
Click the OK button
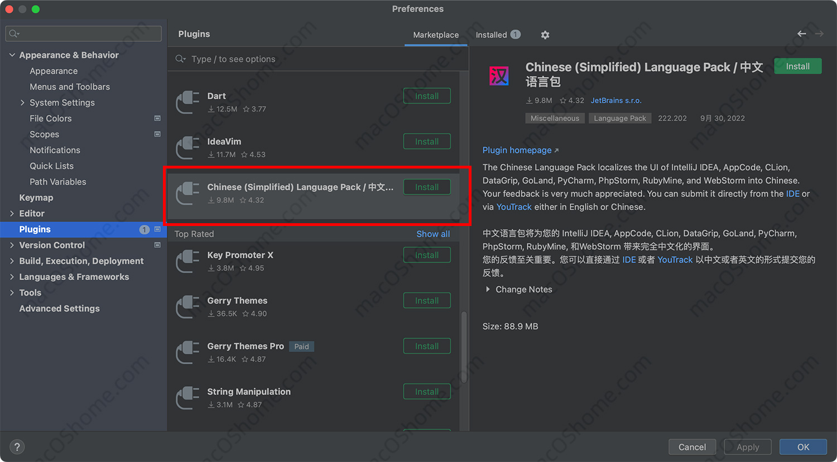pos(803,447)
